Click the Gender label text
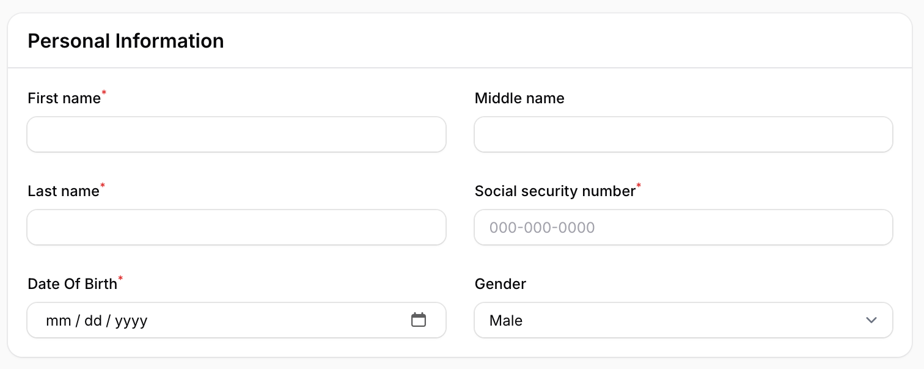 click(x=501, y=284)
